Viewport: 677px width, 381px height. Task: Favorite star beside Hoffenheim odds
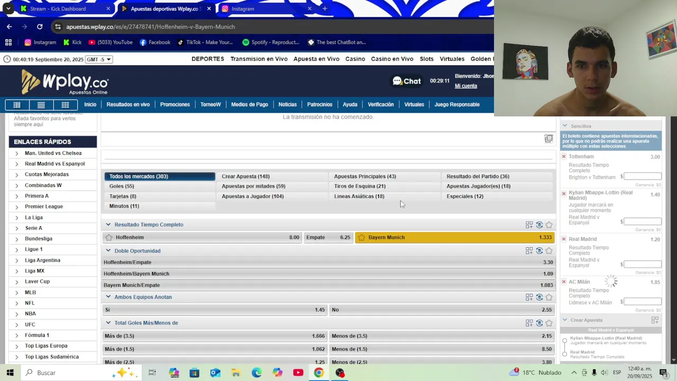click(109, 238)
